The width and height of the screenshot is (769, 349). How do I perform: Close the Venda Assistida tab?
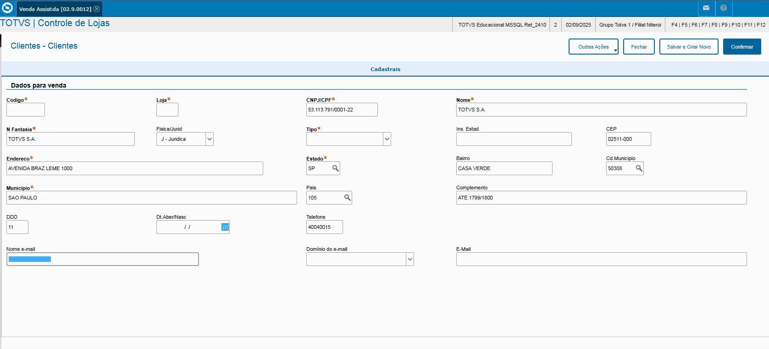coord(97,9)
